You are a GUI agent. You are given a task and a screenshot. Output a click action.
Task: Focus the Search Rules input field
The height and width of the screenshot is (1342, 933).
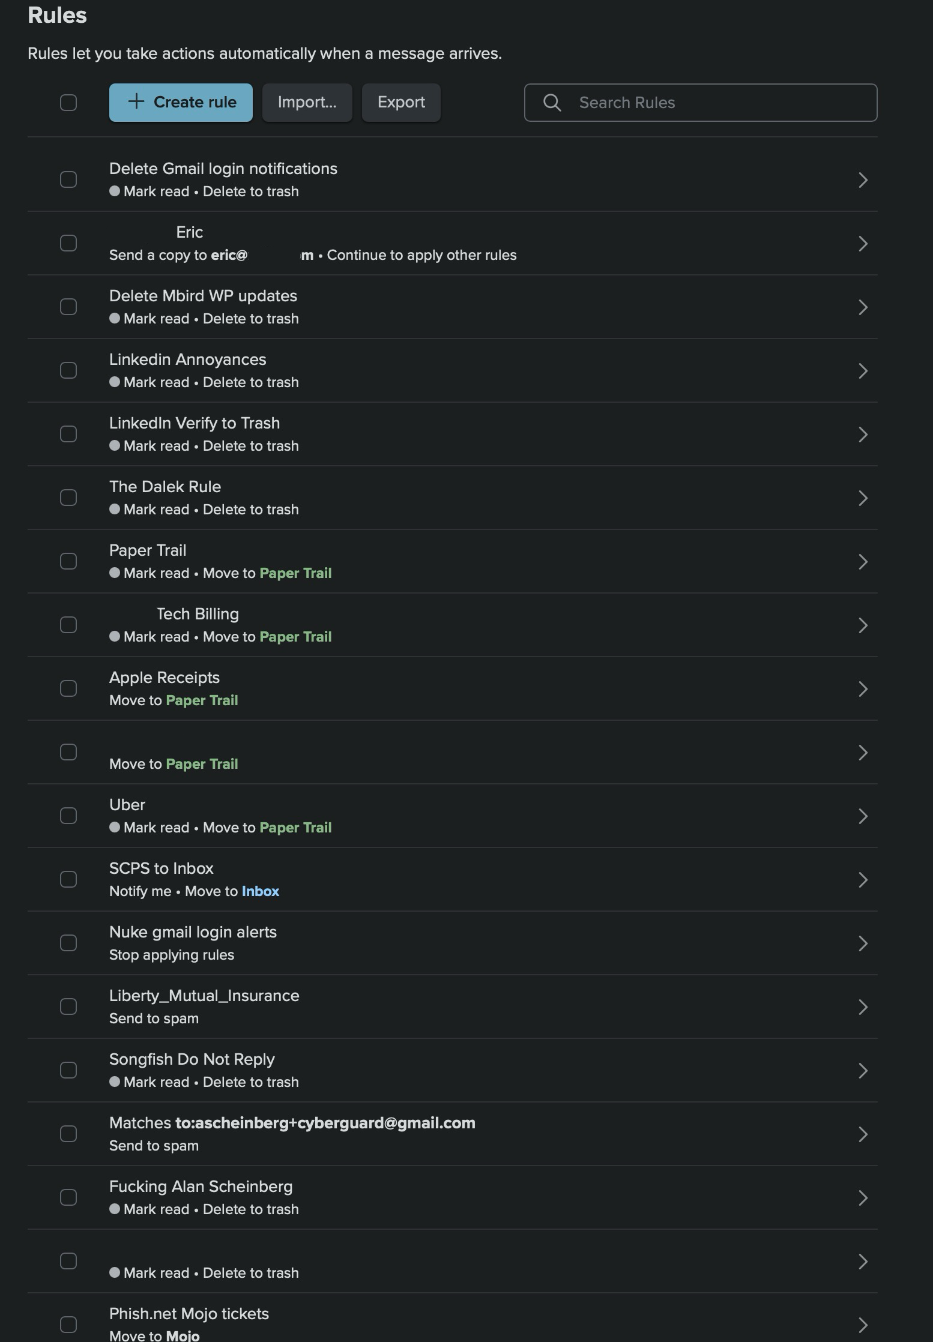[701, 103]
